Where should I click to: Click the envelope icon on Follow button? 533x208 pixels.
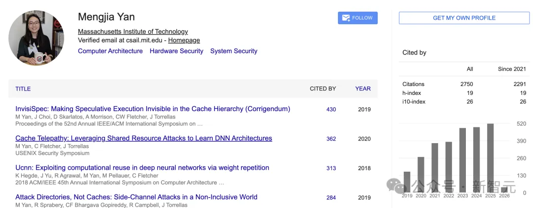tap(346, 18)
